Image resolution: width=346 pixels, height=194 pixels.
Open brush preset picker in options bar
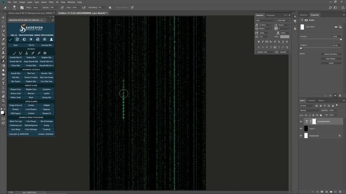pos(15,8)
